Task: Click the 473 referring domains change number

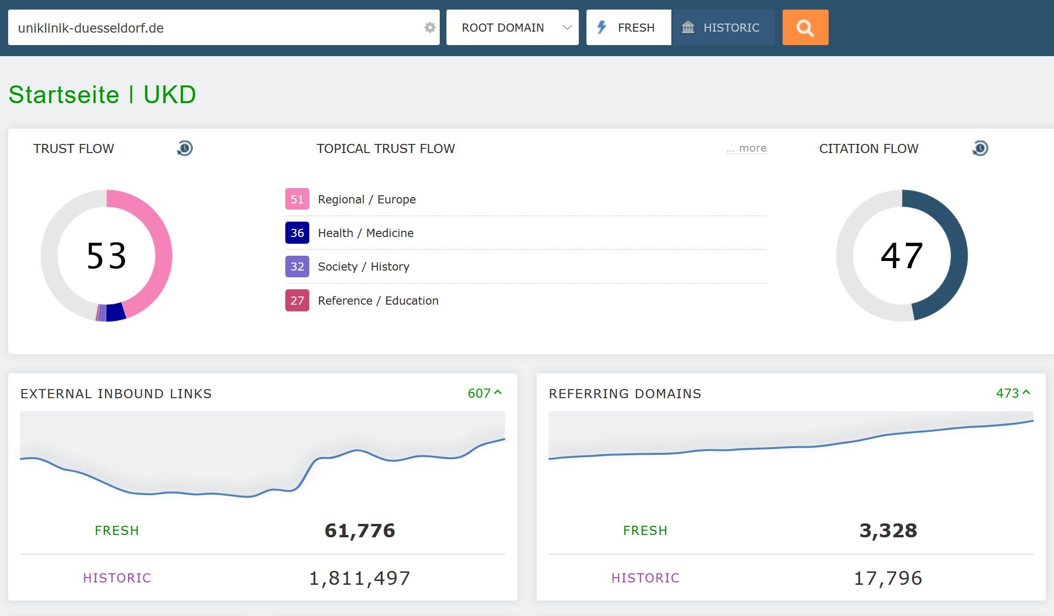Action: (x=1007, y=393)
